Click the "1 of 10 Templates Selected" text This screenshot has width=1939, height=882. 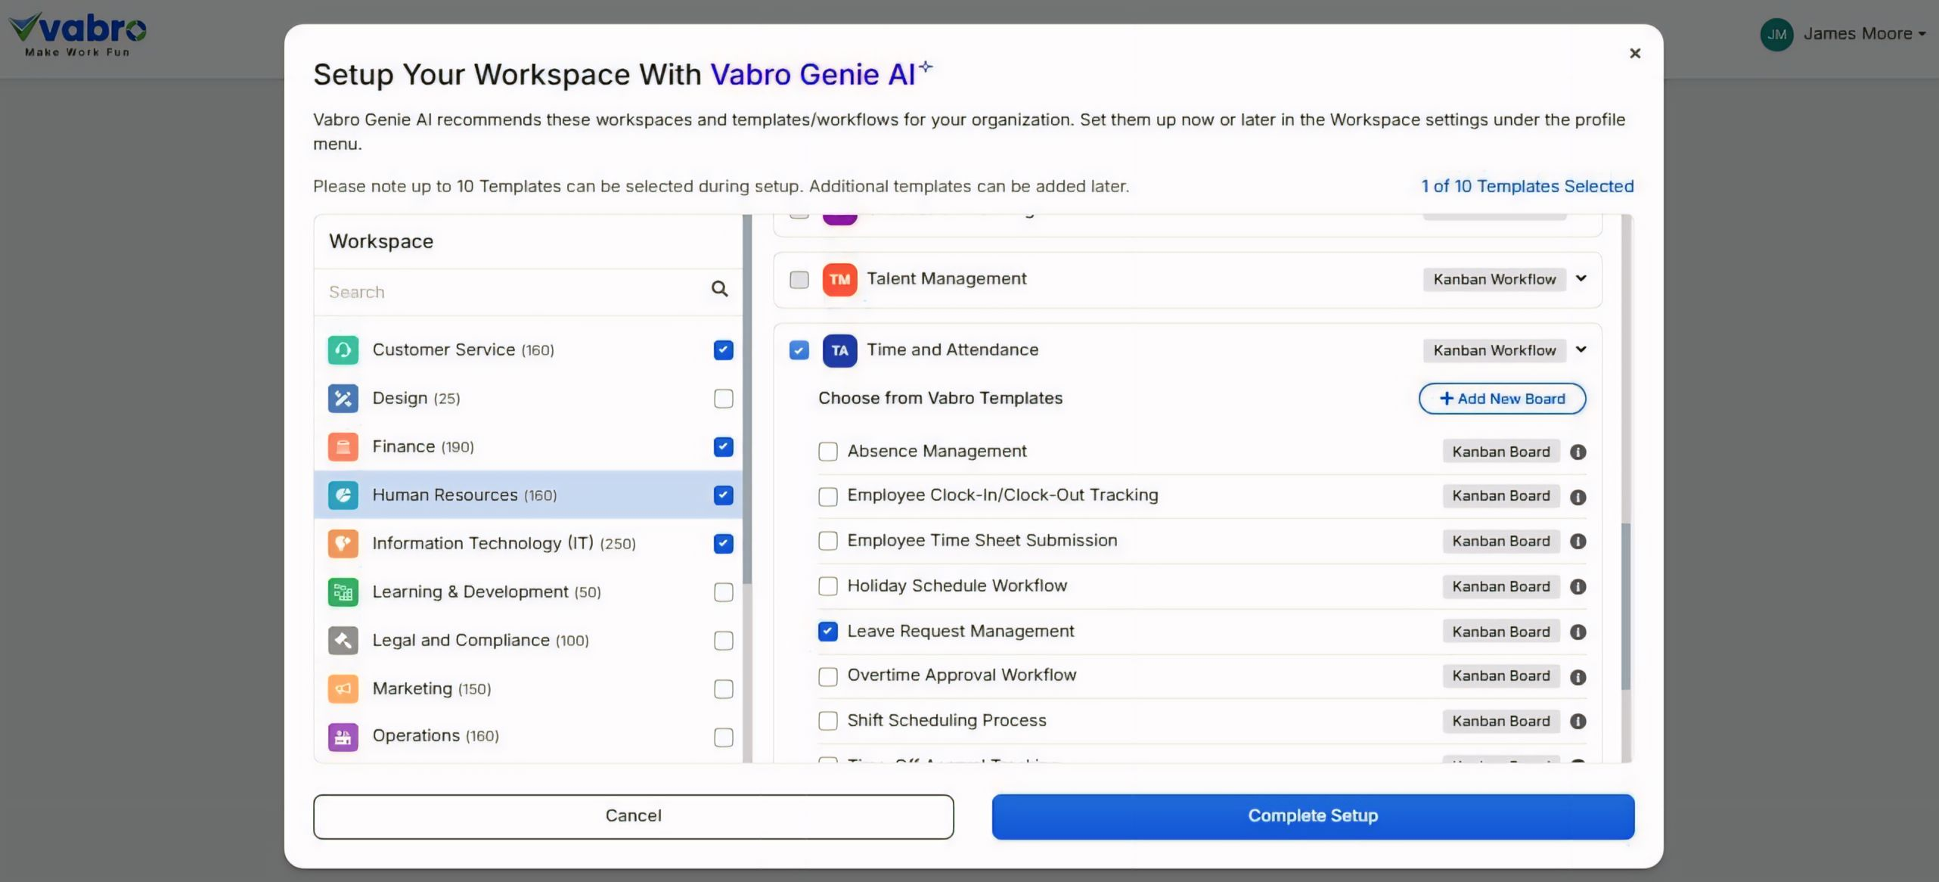click(1528, 186)
